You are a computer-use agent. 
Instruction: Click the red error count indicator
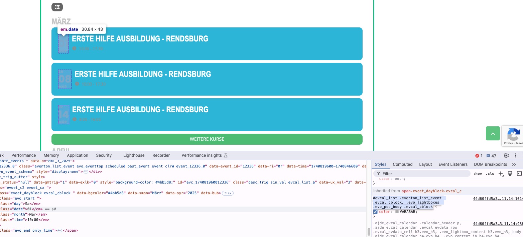[479, 156]
